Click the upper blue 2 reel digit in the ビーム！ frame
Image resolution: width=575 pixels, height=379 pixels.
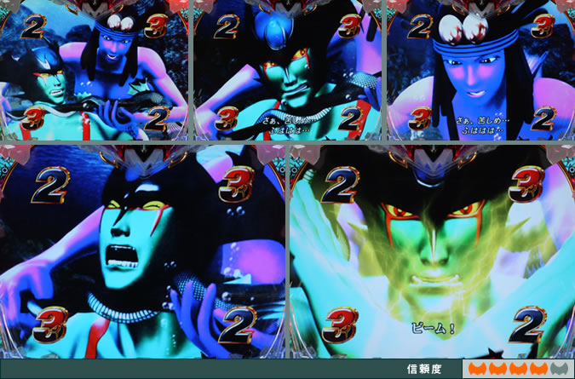click(340, 184)
